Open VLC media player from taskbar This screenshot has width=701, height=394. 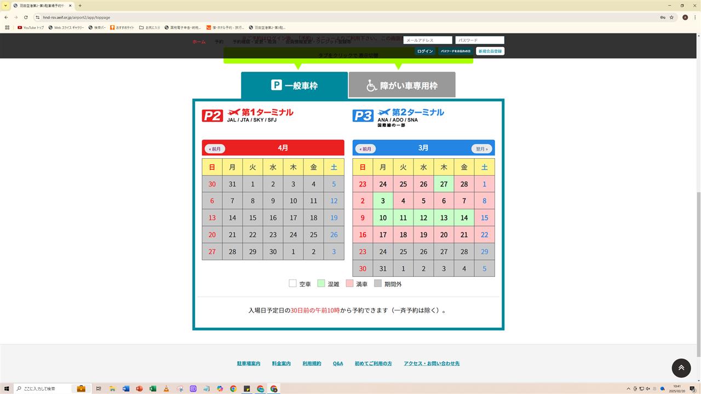click(x=166, y=389)
